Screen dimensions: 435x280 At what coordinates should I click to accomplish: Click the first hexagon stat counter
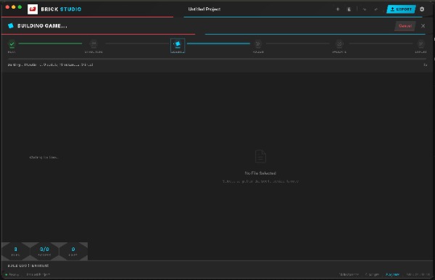click(x=15, y=252)
